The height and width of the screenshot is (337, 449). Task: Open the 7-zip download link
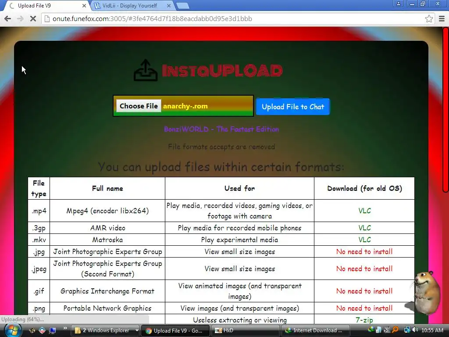[x=364, y=320]
